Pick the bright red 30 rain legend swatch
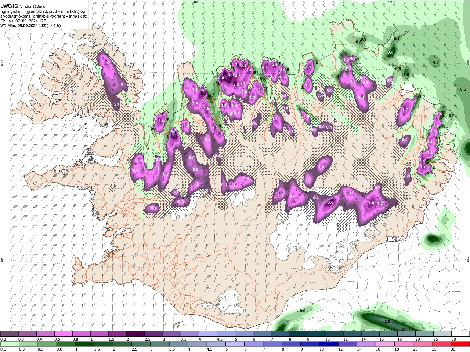This screenshot has height=352, width=470. [460, 344]
